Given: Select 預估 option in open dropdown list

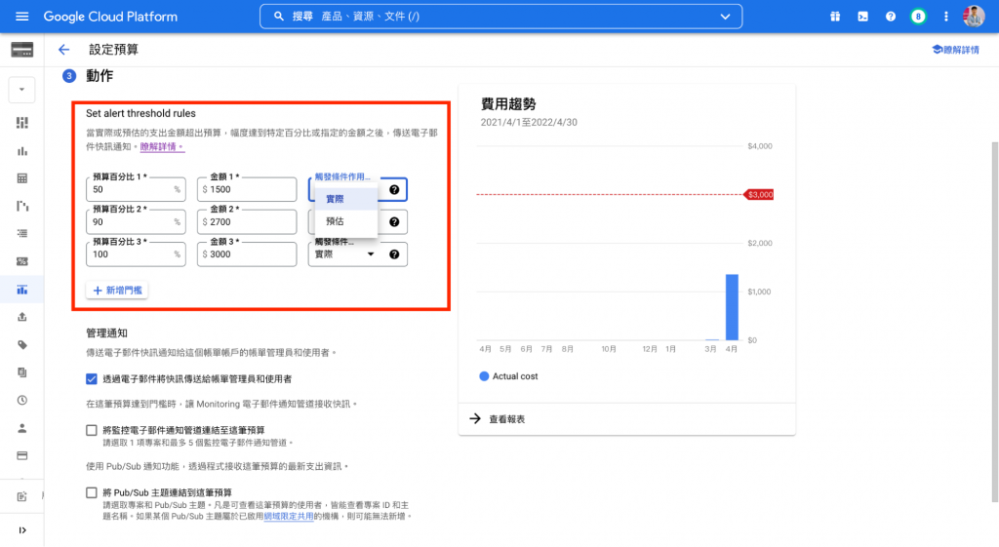Looking at the screenshot, I should point(346,221).
